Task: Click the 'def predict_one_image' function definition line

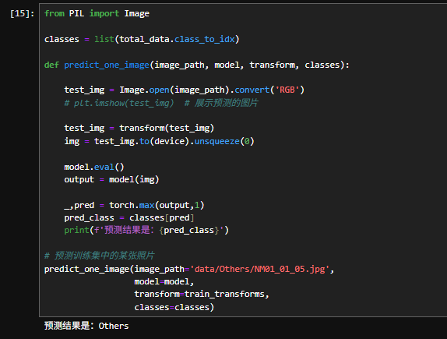Action: pyautogui.click(x=196, y=65)
